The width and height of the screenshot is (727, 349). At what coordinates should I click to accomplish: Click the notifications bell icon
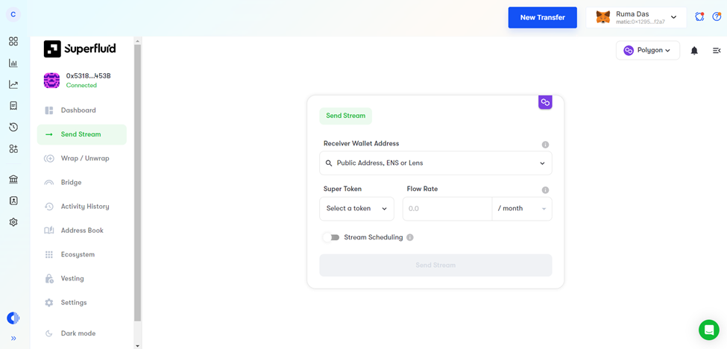point(694,51)
